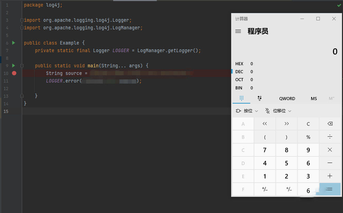Image resolution: width=343 pixels, height=213 pixels.
Task: Click the 1 key on calculator
Action: (x=265, y=176)
